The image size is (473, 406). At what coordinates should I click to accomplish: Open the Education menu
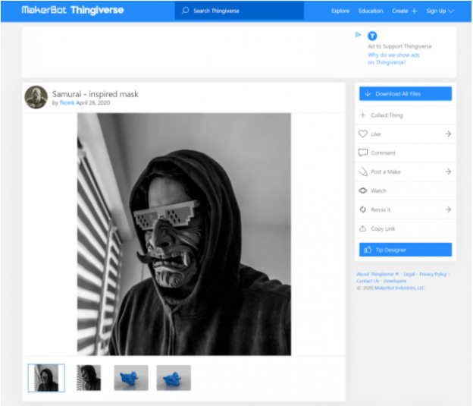coord(371,11)
